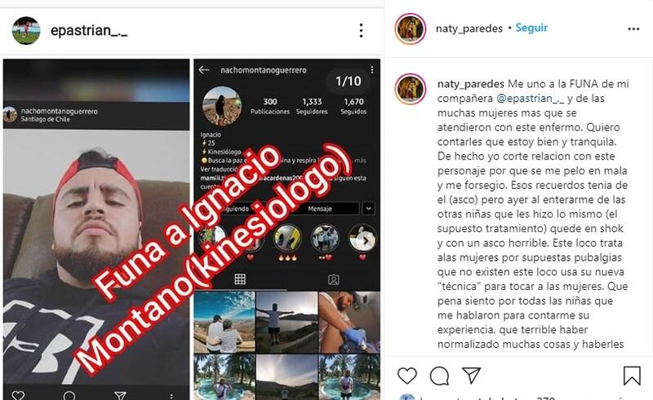Open three-dot options for the epastrian post
The width and height of the screenshot is (653, 400).
[x=361, y=30]
